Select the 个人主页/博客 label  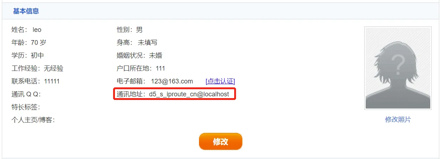click(33, 120)
